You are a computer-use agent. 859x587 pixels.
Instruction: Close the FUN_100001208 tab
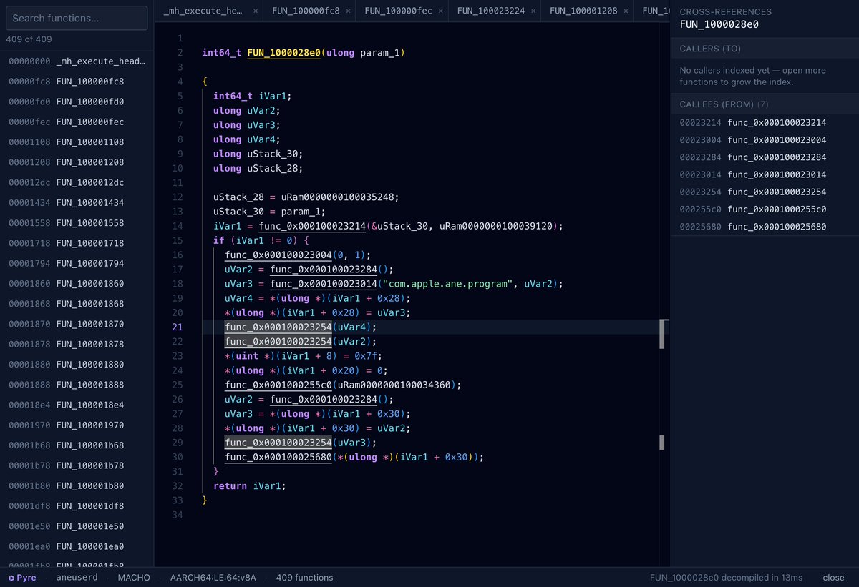(626, 11)
